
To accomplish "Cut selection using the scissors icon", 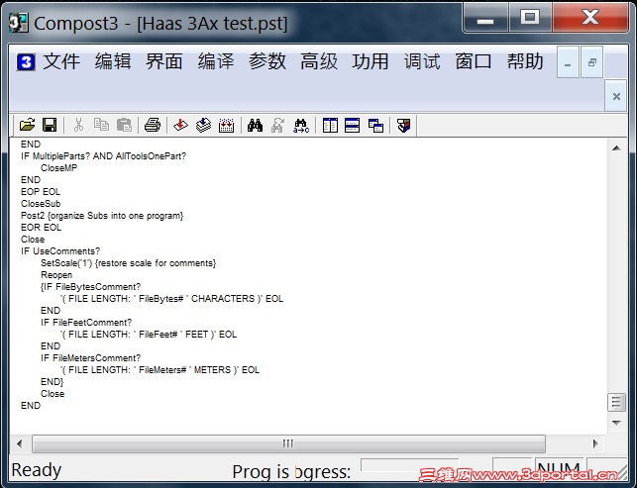I will pyautogui.click(x=79, y=125).
